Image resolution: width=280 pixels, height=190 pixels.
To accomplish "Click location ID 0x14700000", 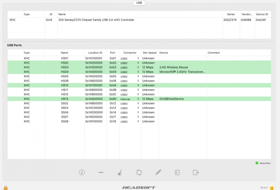I will click(x=94, y=85).
